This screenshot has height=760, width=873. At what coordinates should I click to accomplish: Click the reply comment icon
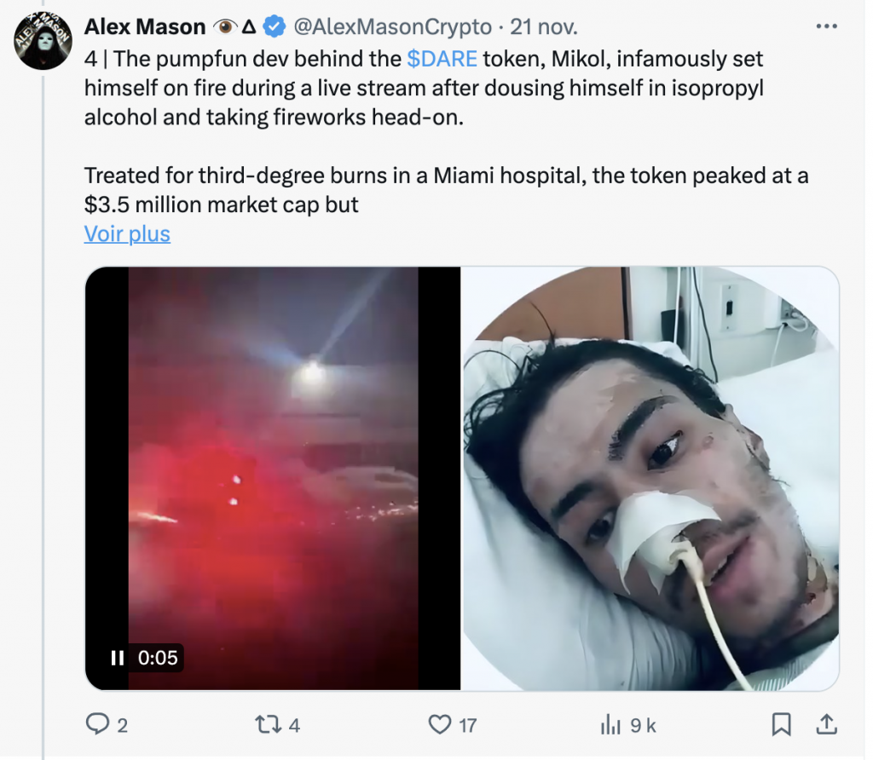click(x=97, y=725)
